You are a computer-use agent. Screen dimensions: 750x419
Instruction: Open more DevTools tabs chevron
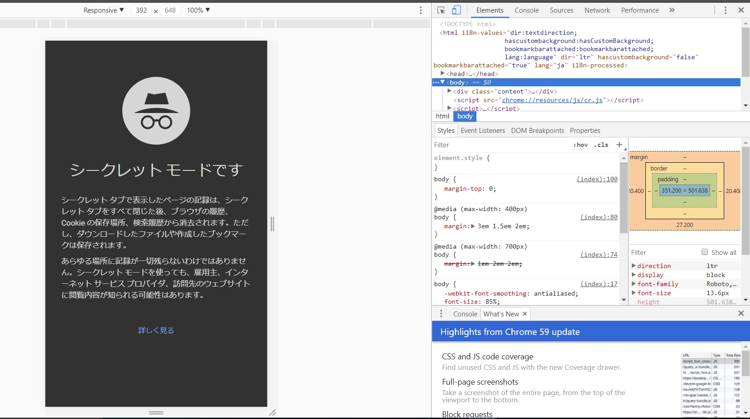pyautogui.click(x=672, y=10)
